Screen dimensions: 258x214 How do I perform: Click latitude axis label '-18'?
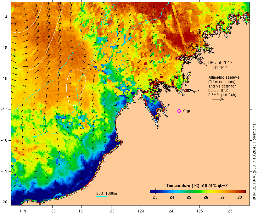pos(4,140)
